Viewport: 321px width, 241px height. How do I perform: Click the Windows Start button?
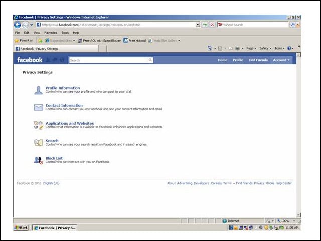(x=21, y=227)
